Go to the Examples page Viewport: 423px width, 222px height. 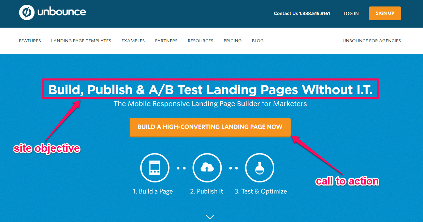coord(133,41)
